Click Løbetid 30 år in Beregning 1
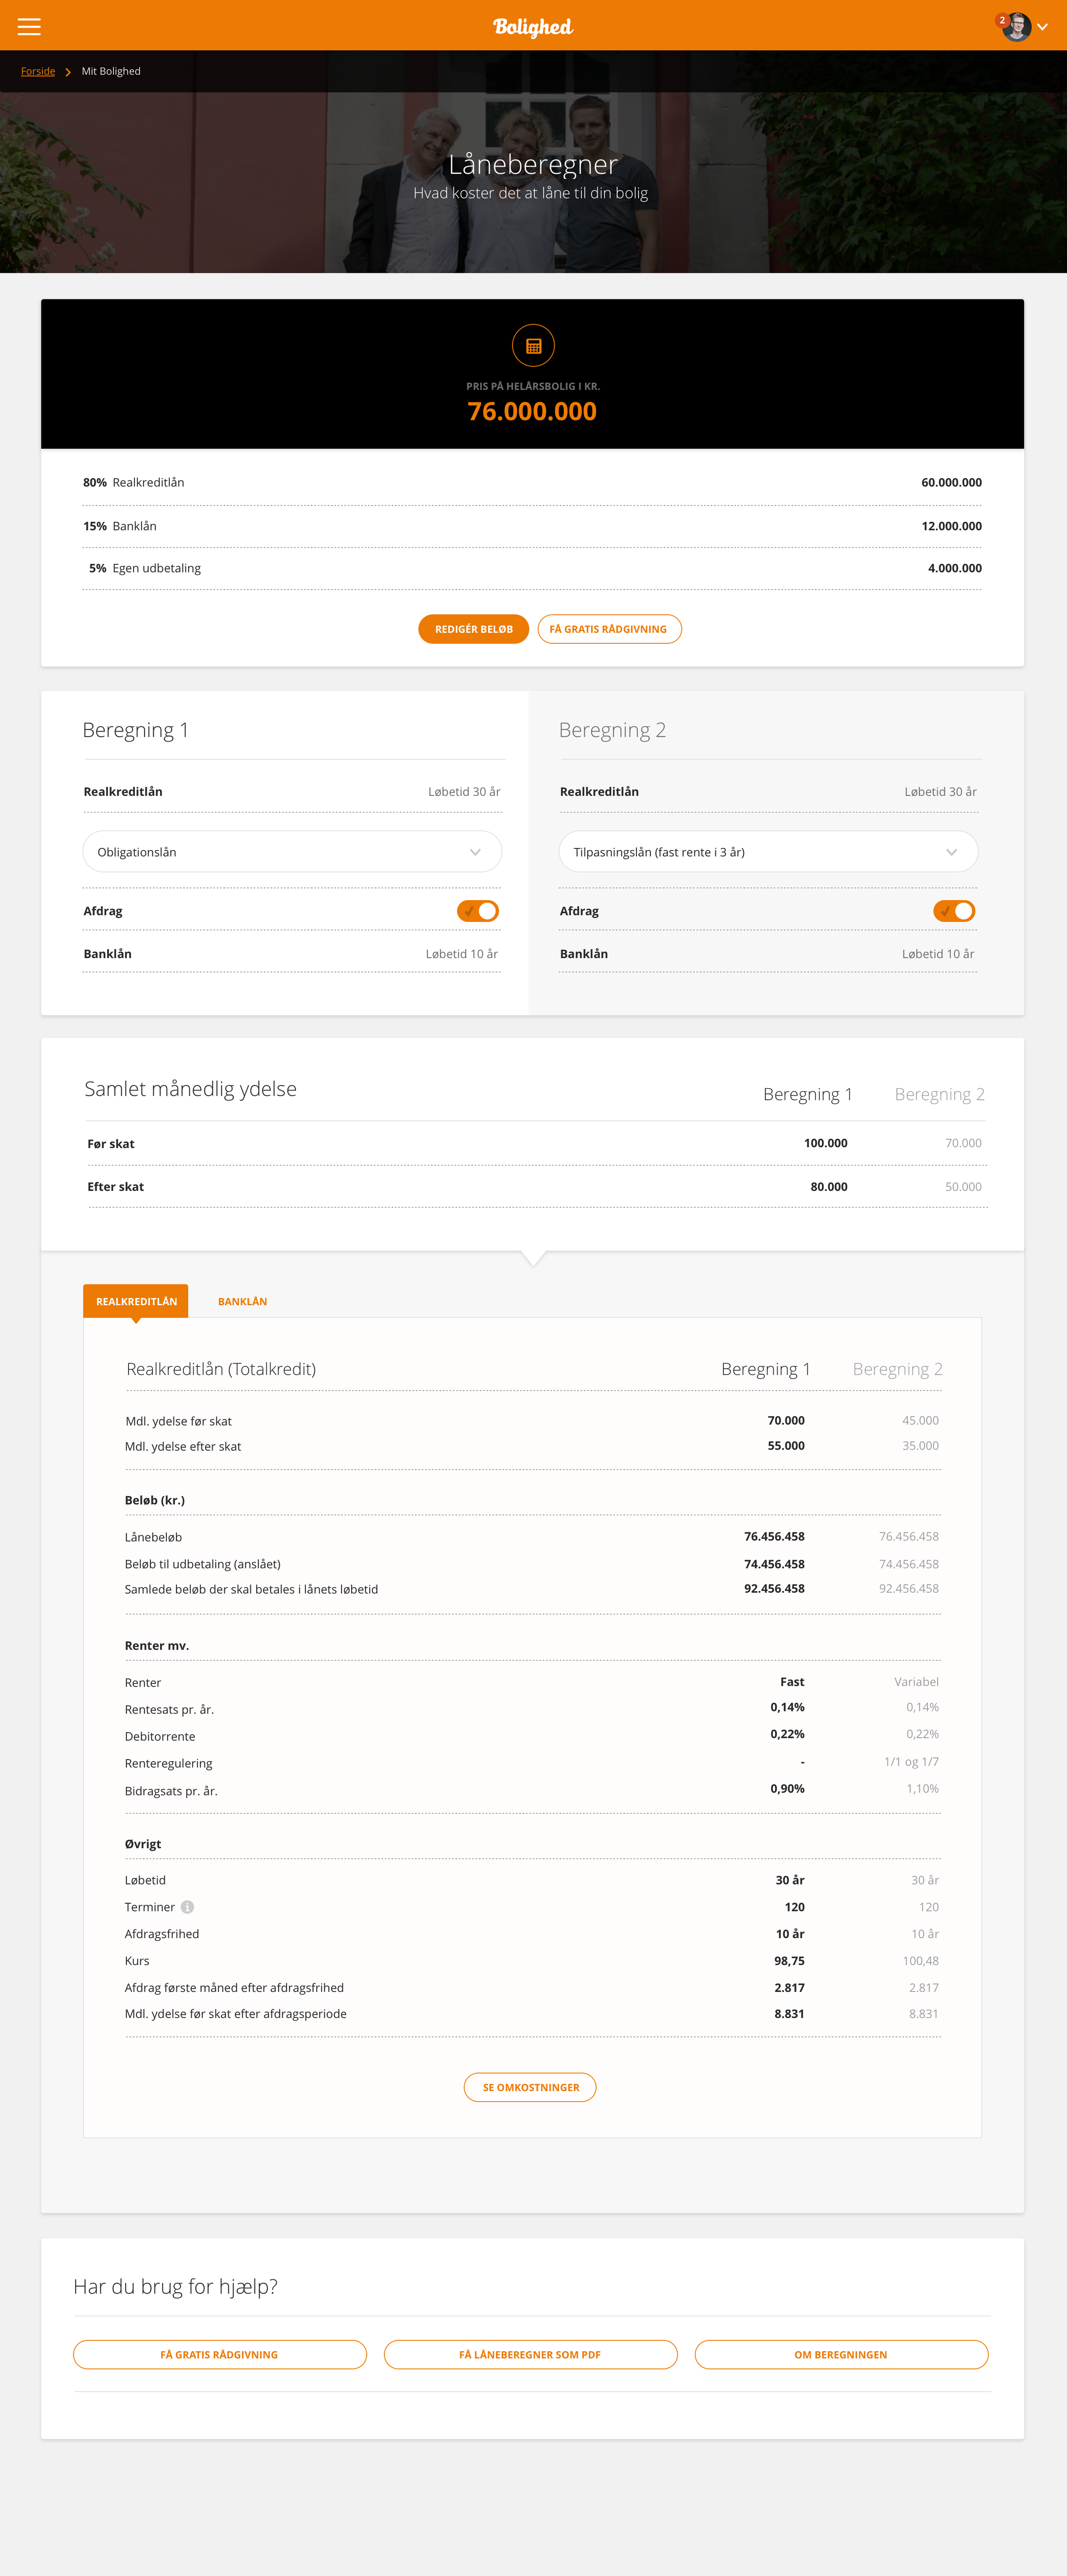Image resolution: width=1067 pixels, height=2576 pixels. pyautogui.click(x=464, y=791)
